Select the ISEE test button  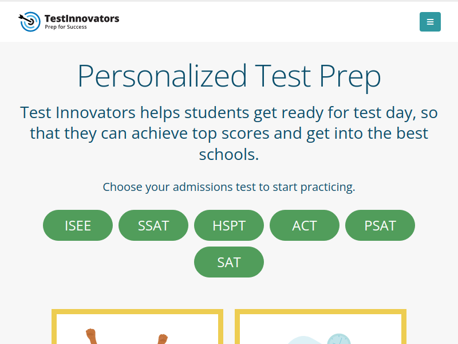pyautogui.click(x=78, y=225)
